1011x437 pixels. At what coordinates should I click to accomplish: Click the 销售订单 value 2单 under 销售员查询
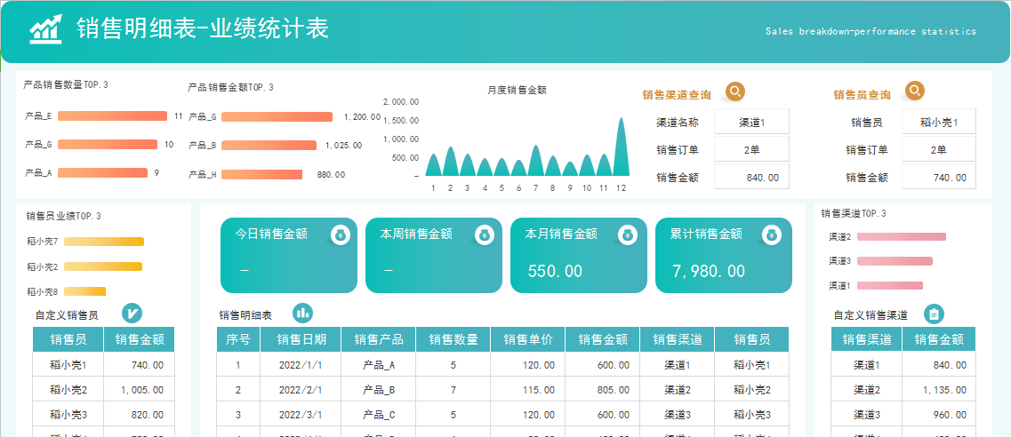pyautogui.click(x=938, y=149)
